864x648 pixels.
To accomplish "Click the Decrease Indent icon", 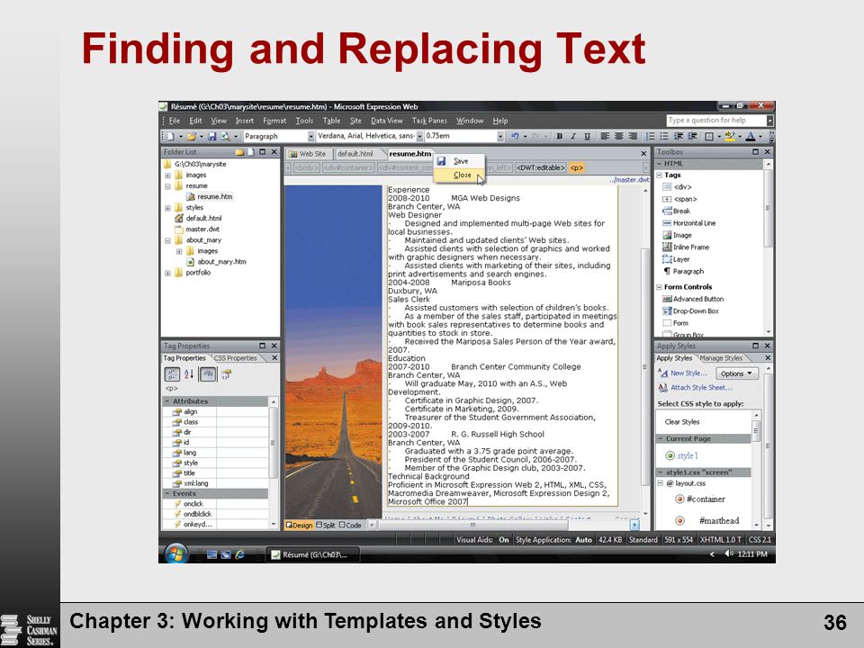I will click(x=679, y=136).
